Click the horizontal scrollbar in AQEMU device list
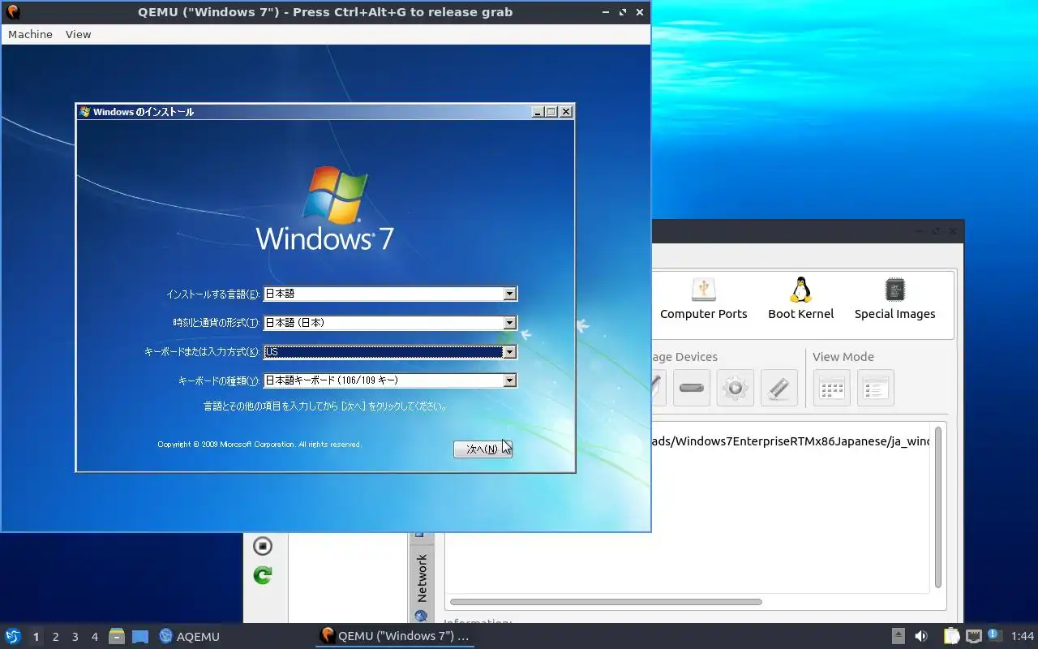 [x=606, y=602]
